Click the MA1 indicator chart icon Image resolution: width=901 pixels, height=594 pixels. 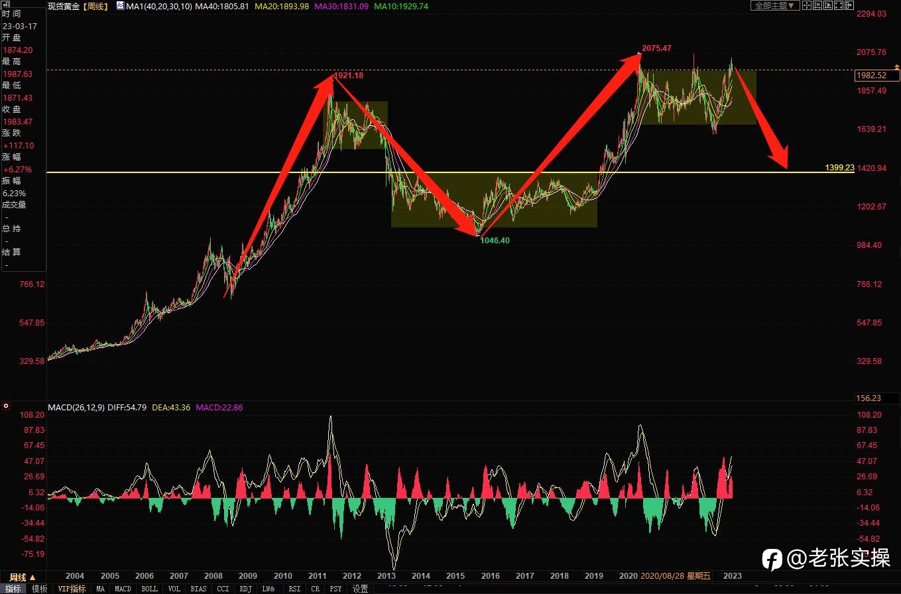pyautogui.click(x=120, y=5)
